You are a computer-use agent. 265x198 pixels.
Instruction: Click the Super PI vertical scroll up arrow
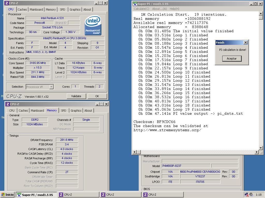(261, 13)
